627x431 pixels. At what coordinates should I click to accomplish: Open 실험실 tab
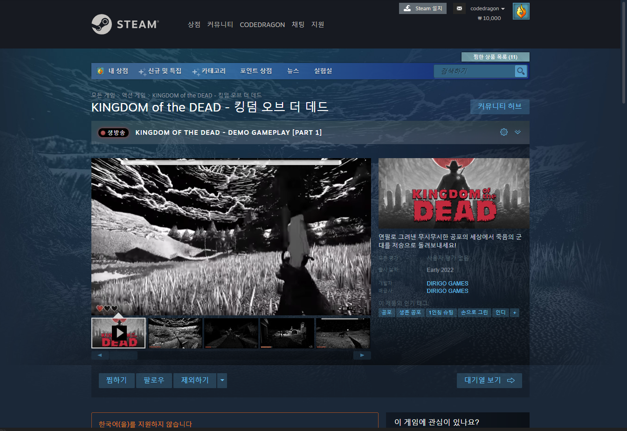tap(323, 71)
